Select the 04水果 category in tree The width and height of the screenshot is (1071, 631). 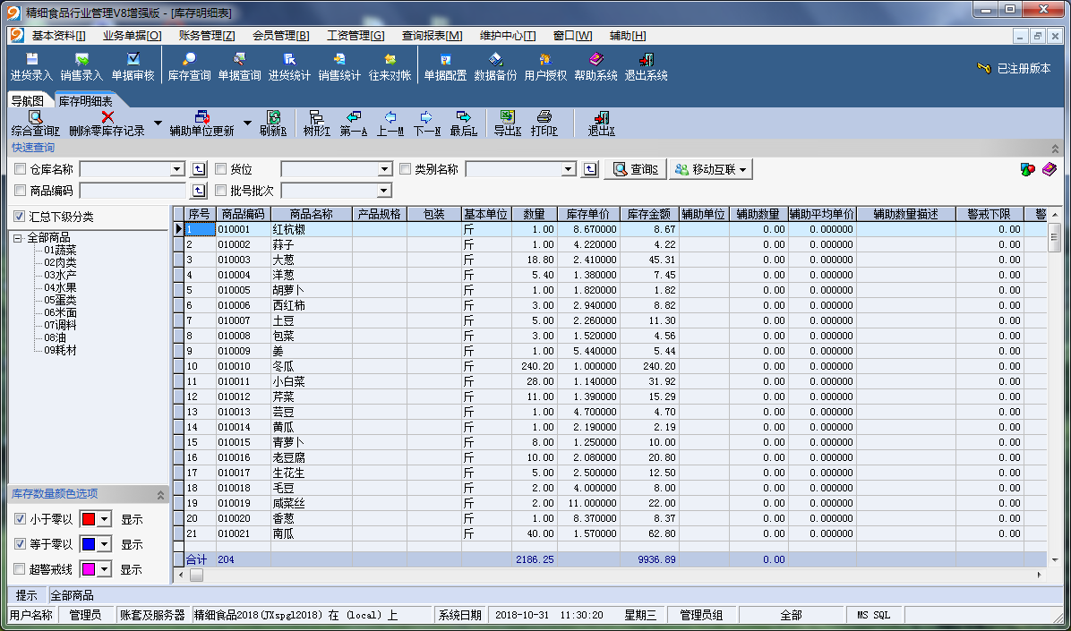(x=60, y=287)
